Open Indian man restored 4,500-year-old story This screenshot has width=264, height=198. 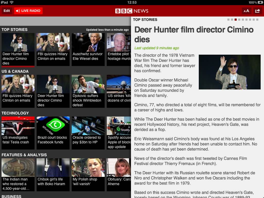[18, 175]
